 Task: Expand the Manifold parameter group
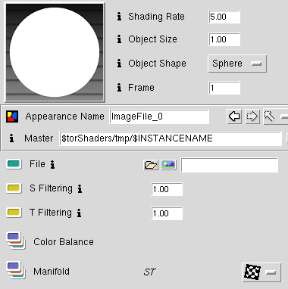tap(16, 270)
